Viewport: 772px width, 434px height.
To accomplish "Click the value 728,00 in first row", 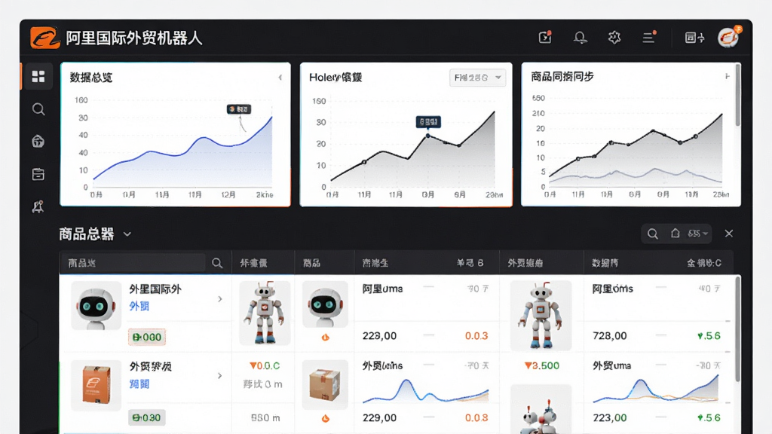I will pos(609,336).
